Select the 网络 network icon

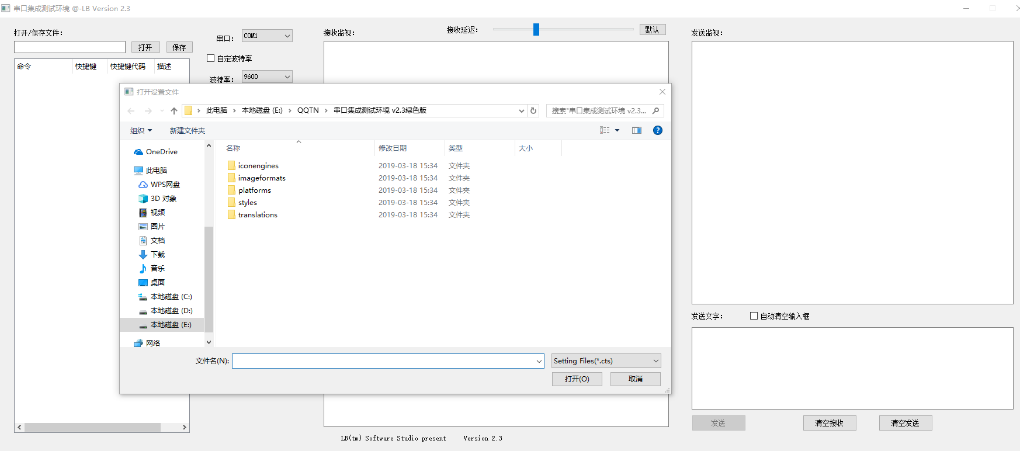(138, 344)
